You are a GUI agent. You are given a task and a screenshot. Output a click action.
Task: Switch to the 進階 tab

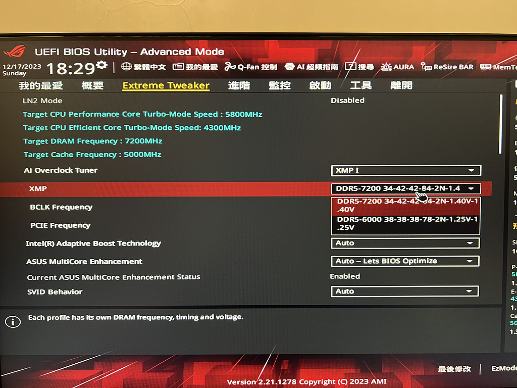click(x=239, y=86)
